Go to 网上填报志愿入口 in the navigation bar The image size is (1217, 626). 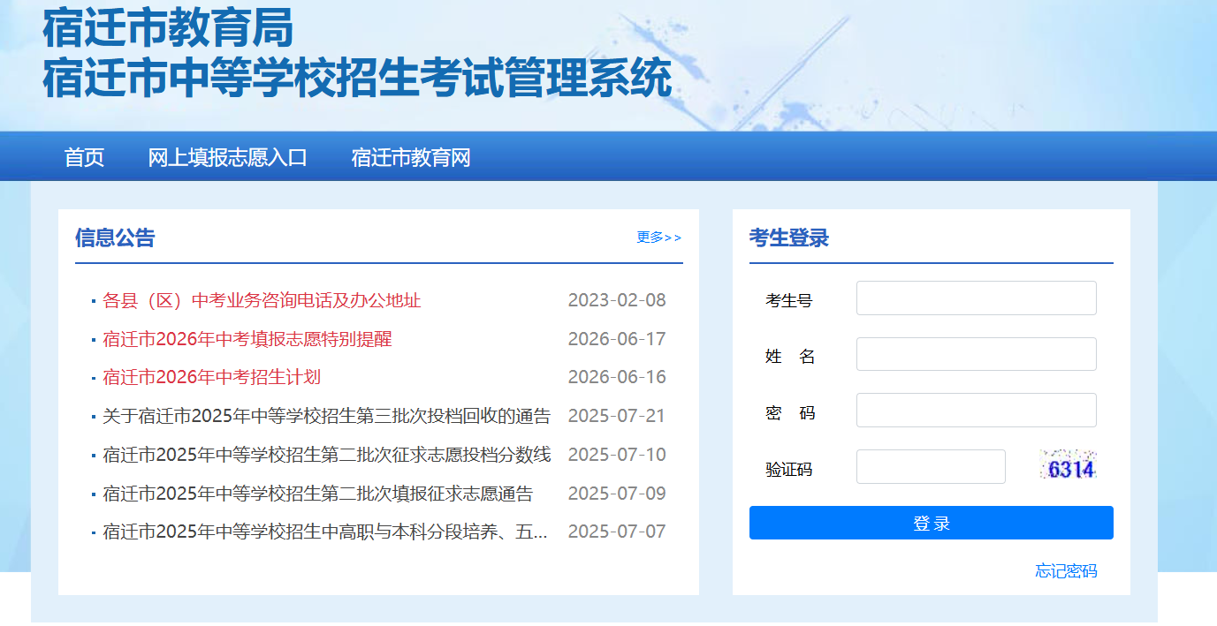(227, 158)
